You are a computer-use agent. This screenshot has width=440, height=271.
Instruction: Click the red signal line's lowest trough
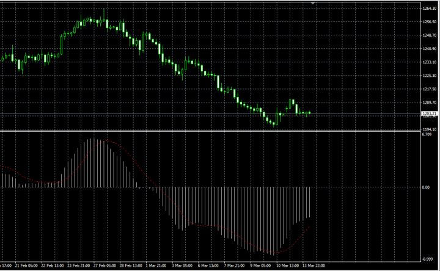point(275,253)
